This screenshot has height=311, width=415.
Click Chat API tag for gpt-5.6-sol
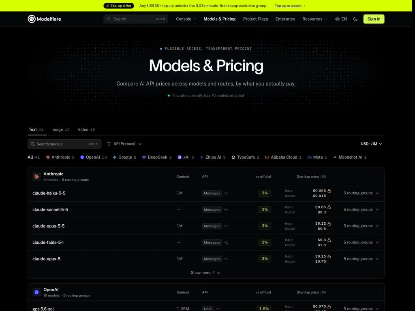point(208,309)
